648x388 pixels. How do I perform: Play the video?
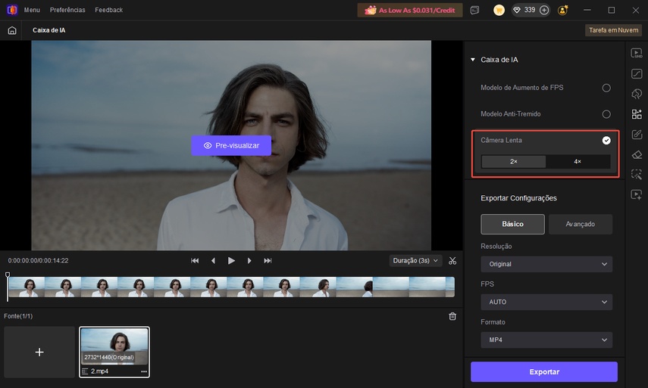[231, 261]
